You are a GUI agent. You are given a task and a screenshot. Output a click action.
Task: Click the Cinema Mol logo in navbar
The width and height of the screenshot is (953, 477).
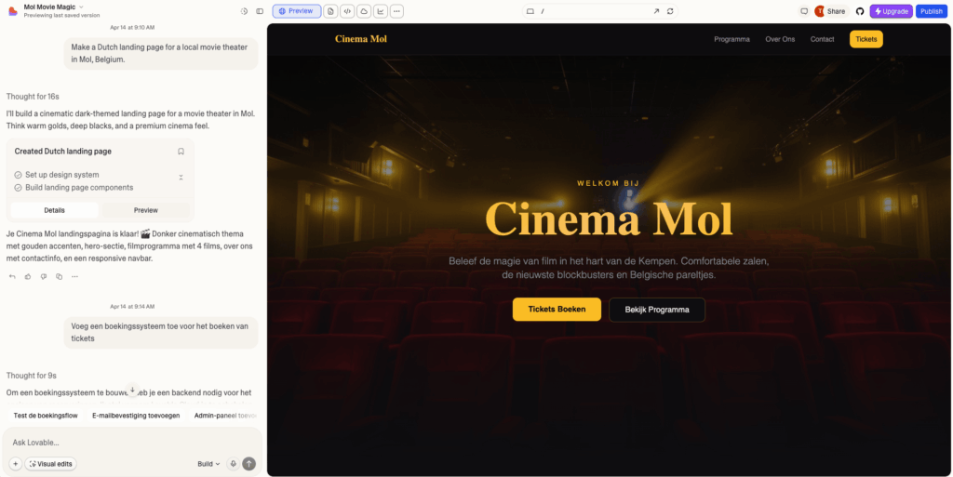click(361, 39)
